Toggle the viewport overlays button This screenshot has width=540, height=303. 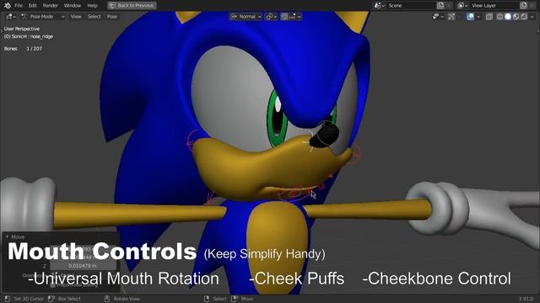point(470,17)
